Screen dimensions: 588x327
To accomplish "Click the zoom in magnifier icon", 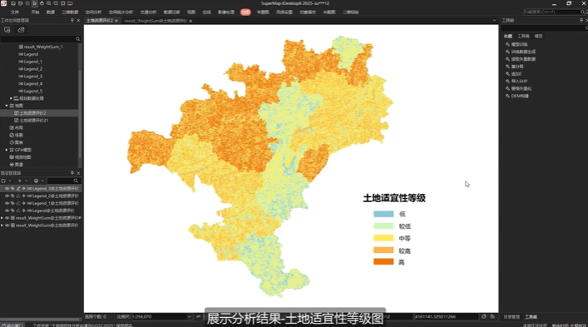I will point(49,3).
